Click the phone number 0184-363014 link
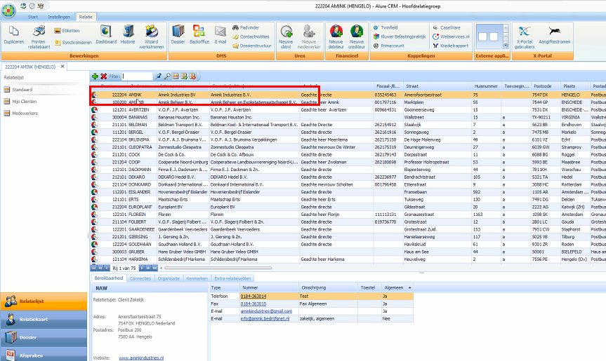The image size is (606, 361). (x=253, y=297)
